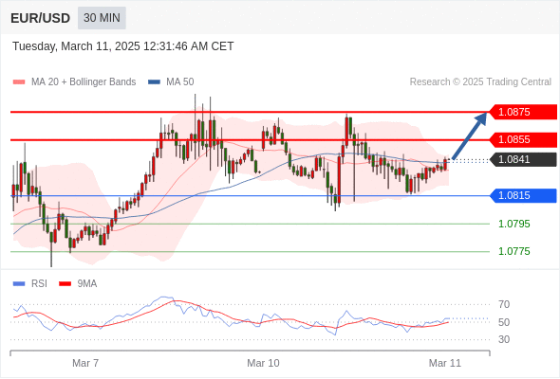Click the 1.0795 support level label
This screenshot has width=560, height=379.
pyautogui.click(x=514, y=224)
